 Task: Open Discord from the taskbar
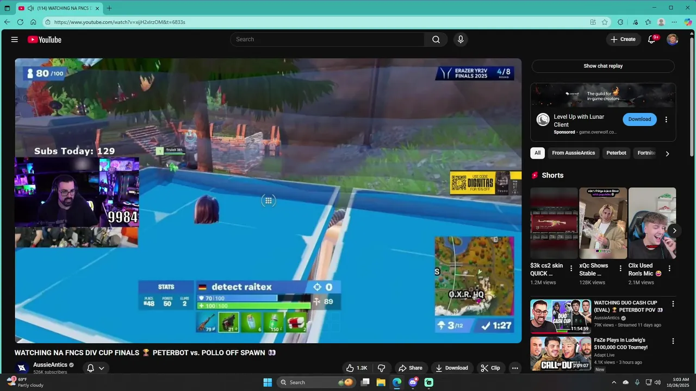(x=413, y=382)
